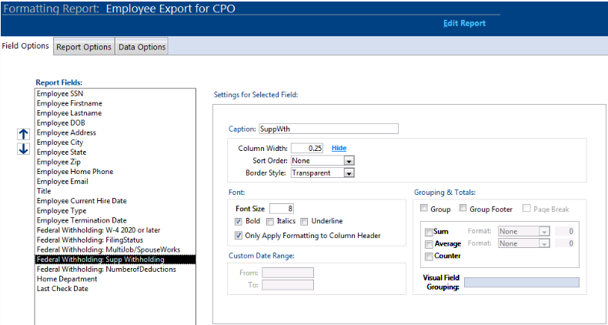
Task: Select Employee SSN in Report Fields
Action: pyautogui.click(x=115, y=93)
